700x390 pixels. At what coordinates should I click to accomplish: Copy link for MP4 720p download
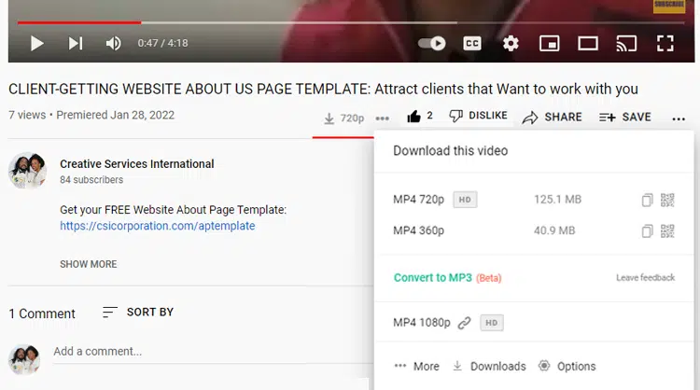coord(647,200)
